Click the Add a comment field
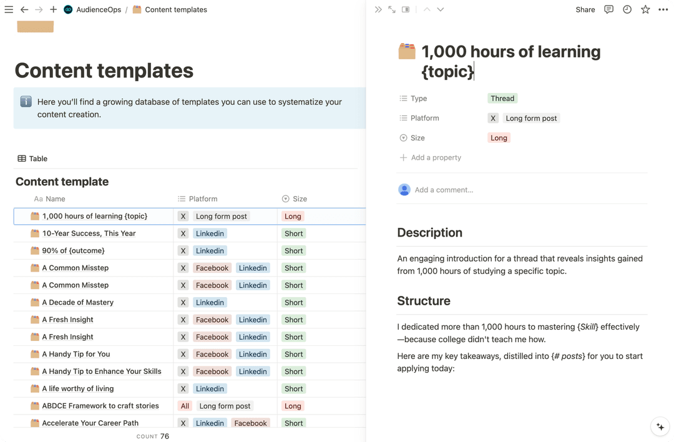The image size is (674, 442). coord(444,190)
